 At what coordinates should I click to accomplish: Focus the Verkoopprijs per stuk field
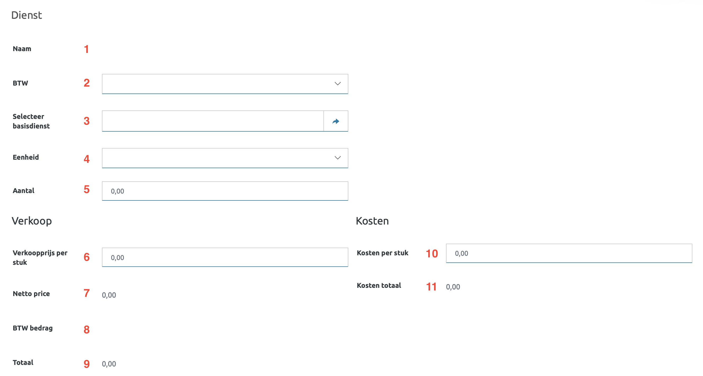(225, 257)
